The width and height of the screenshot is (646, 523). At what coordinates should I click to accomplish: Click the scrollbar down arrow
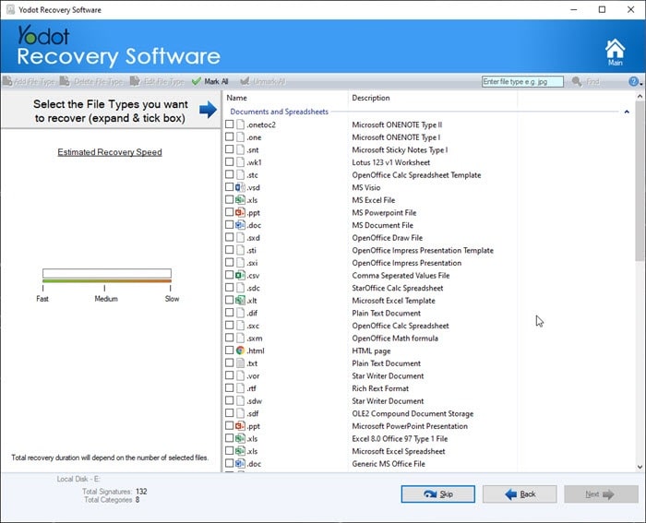(x=640, y=467)
